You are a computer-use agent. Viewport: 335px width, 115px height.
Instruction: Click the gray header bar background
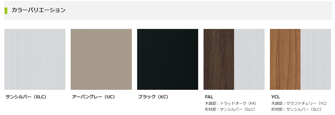coord(161,10)
